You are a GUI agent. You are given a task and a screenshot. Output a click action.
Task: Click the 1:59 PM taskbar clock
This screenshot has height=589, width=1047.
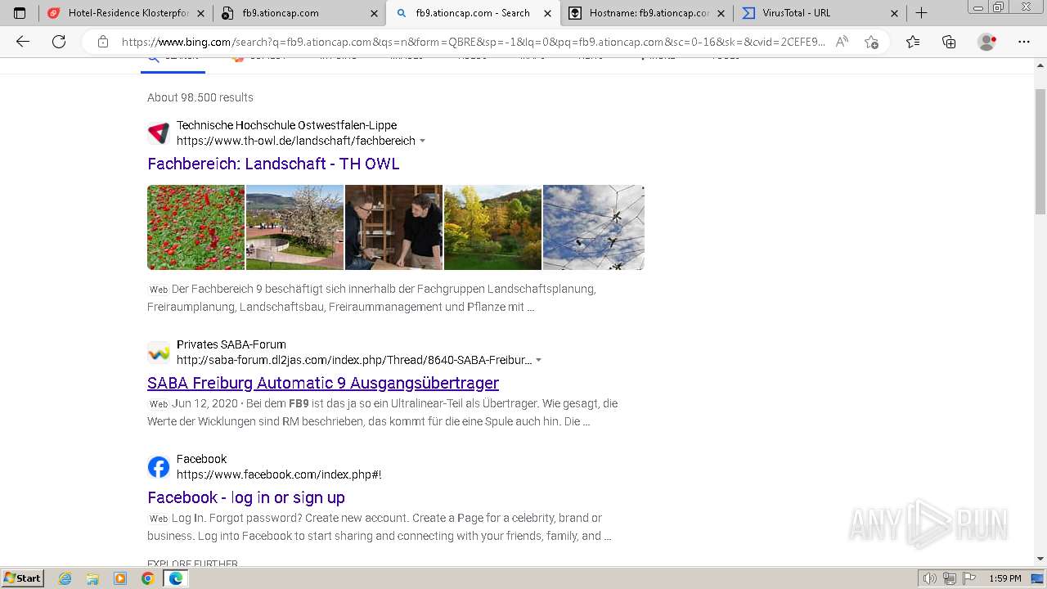tap(1005, 578)
